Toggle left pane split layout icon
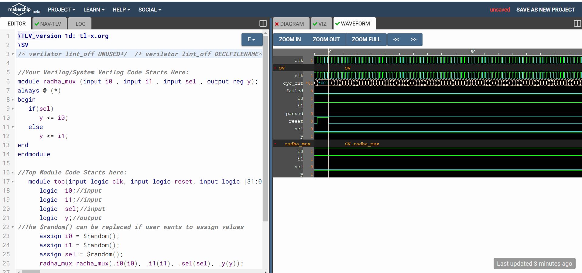 263,23
